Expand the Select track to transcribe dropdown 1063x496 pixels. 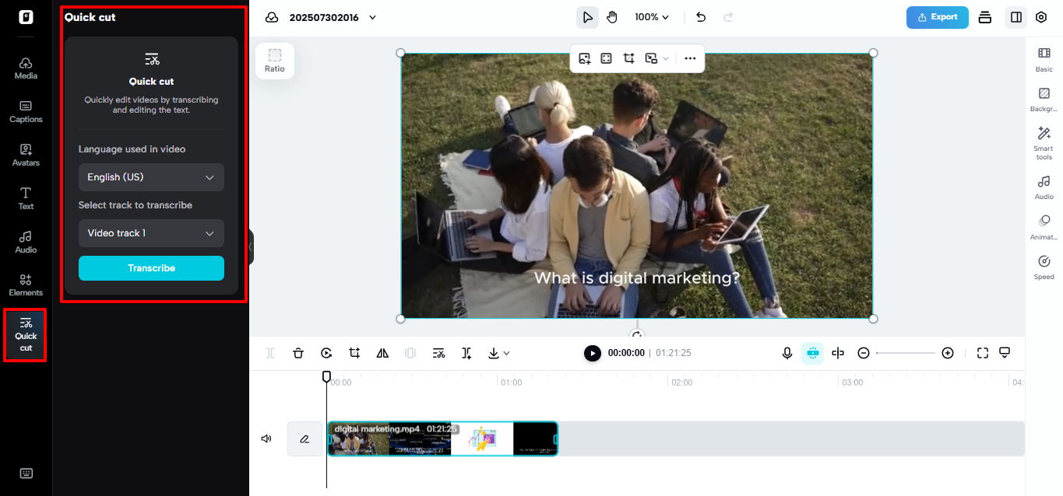[x=150, y=233]
